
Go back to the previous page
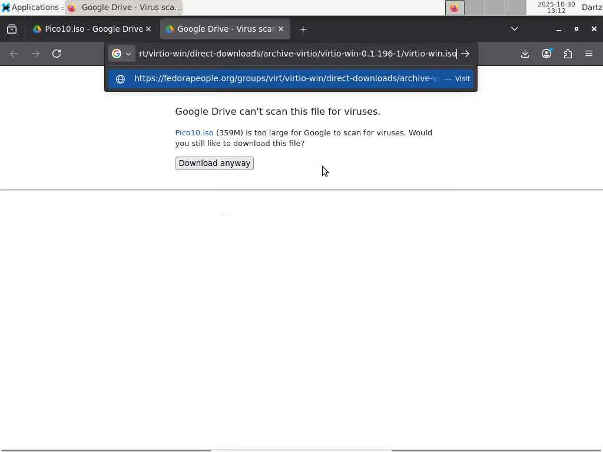click(x=14, y=54)
